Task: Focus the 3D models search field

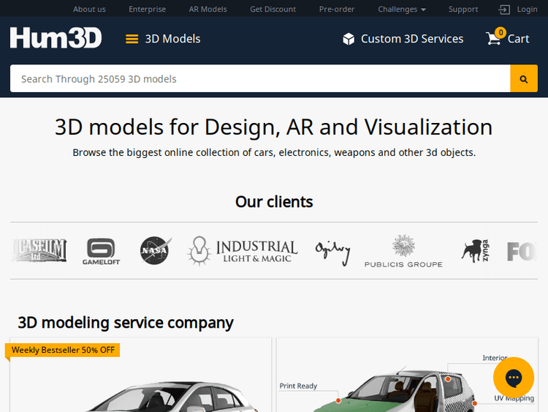Action: tap(259, 78)
